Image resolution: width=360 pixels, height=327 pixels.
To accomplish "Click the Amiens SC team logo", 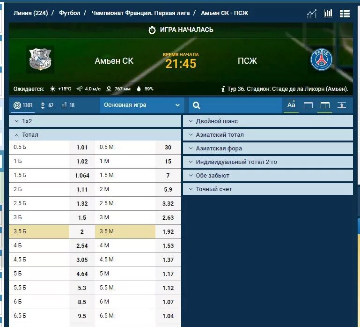I will point(40,59).
